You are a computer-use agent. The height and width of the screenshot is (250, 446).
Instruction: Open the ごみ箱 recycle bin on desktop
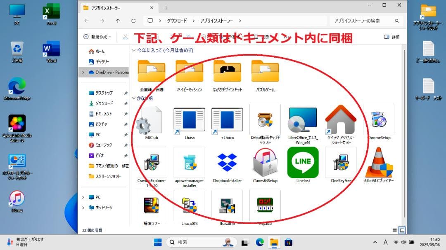pyautogui.click(x=17, y=51)
